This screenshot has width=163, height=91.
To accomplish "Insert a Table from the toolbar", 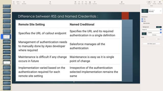I will (x=75, y=2).
